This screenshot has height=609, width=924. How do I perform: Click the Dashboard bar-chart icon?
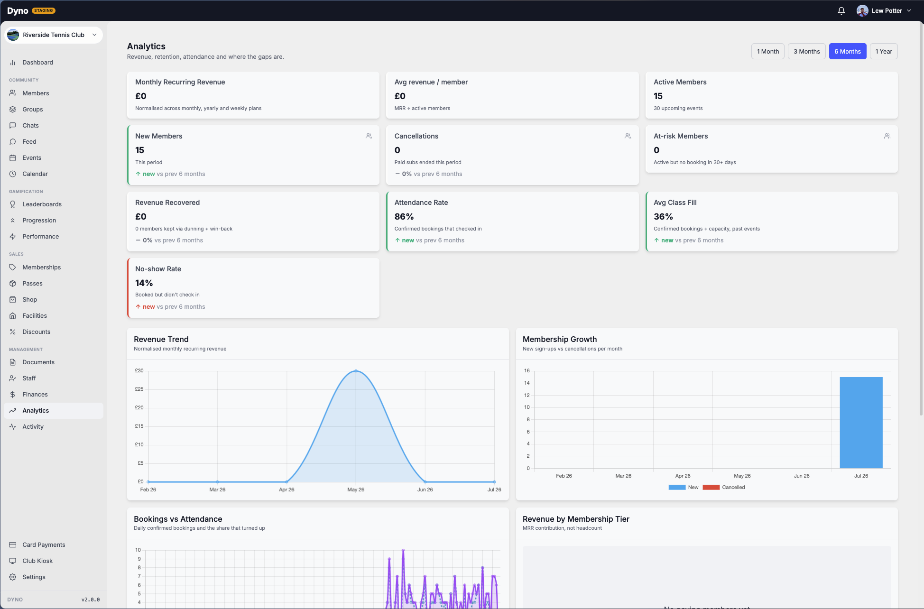(x=13, y=63)
